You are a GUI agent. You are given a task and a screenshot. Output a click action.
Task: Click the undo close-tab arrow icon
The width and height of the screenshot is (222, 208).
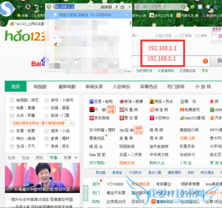pos(36,7)
